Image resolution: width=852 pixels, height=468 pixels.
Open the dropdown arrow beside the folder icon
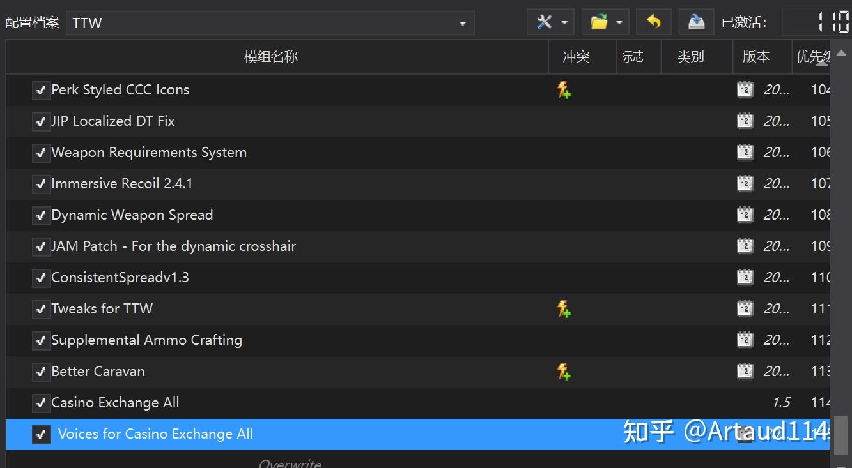[x=617, y=21]
